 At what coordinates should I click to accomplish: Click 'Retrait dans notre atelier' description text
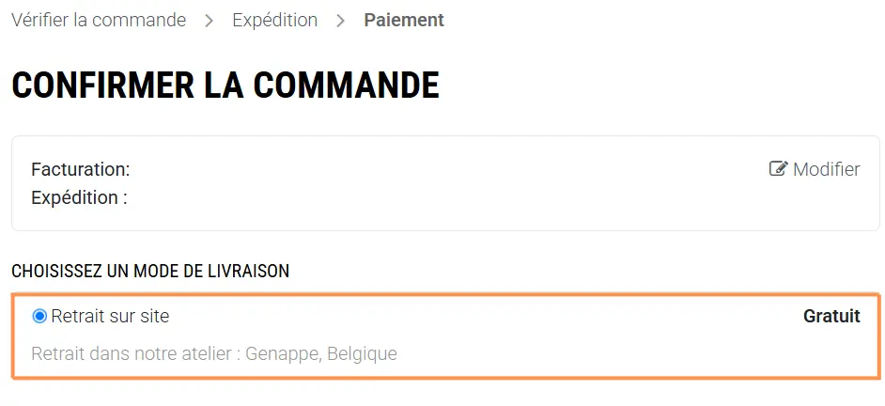pos(132,354)
